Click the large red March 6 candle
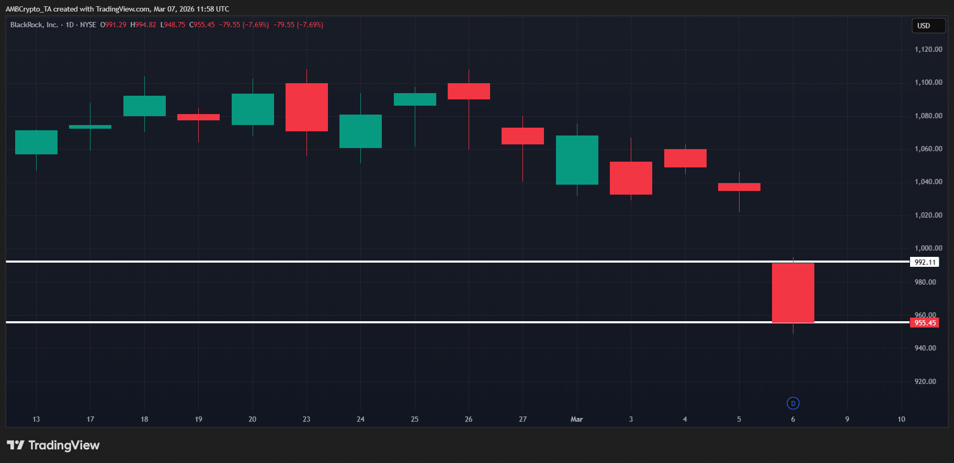 point(793,293)
